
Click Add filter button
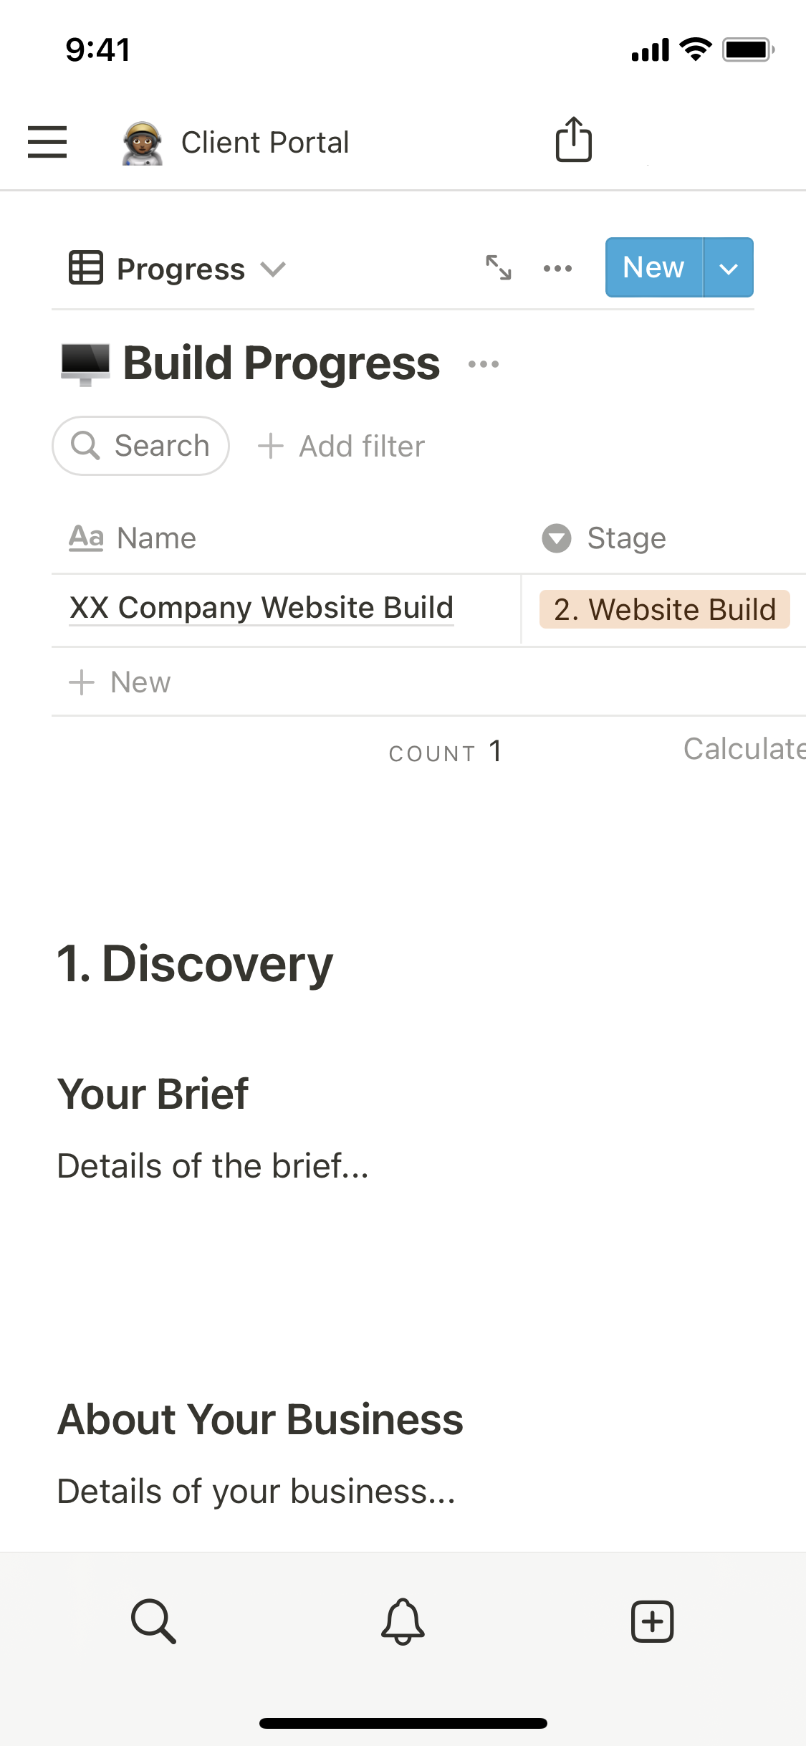pyautogui.click(x=342, y=447)
